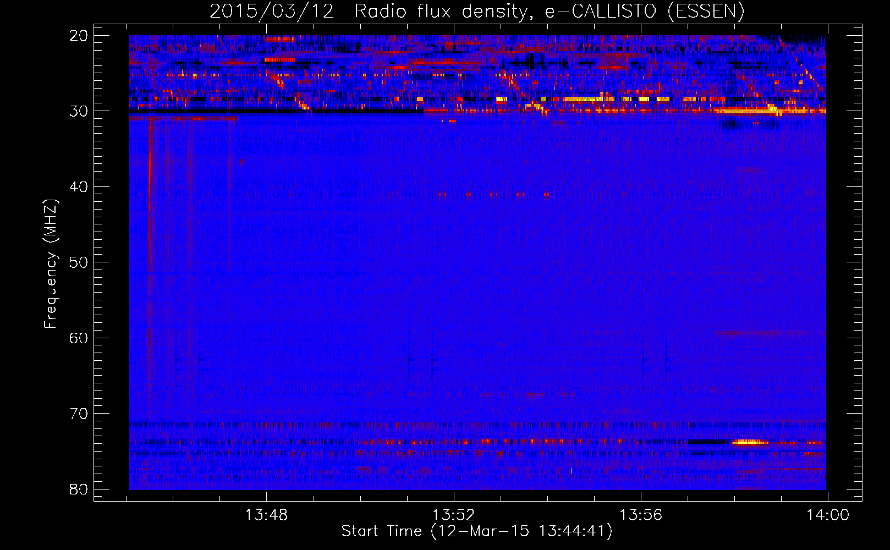Pick the "14:00" time tick label
This screenshot has height=550, width=890.
[828, 515]
